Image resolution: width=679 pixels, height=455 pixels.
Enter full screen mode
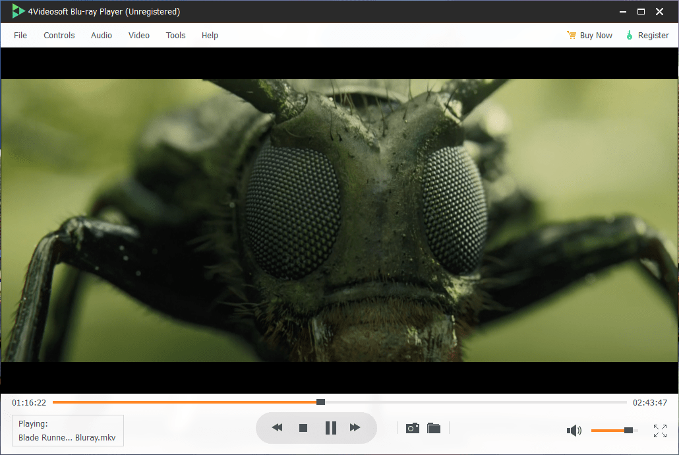tap(660, 431)
